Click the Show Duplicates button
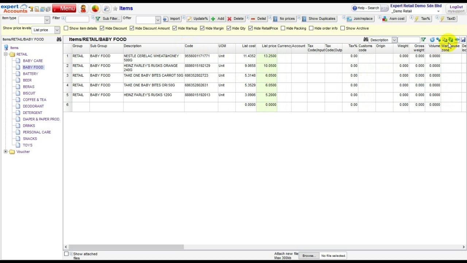Screen dimensions: 467x263 pyautogui.click(x=319, y=19)
